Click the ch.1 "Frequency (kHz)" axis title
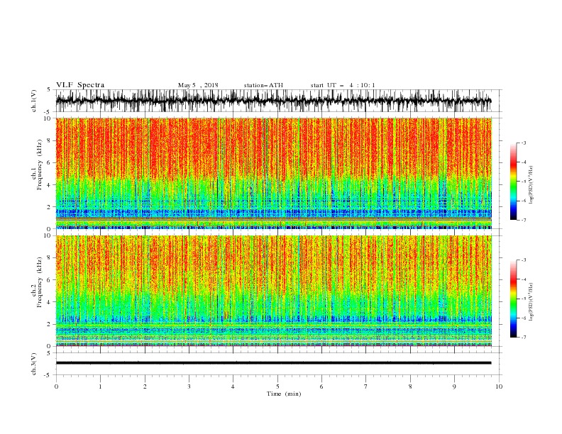Viewport: 562px width, 434px height. tap(40, 165)
